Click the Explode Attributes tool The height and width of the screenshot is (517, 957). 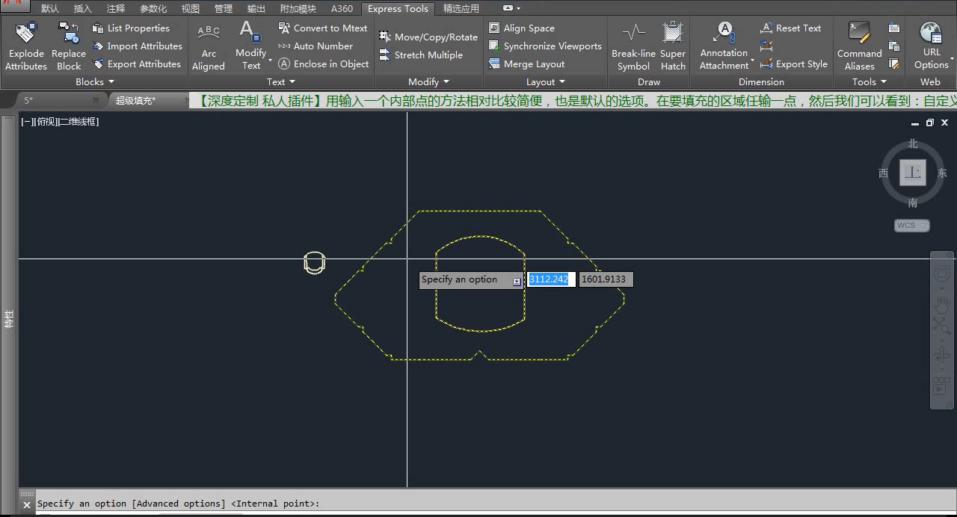[x=26, y=46]
